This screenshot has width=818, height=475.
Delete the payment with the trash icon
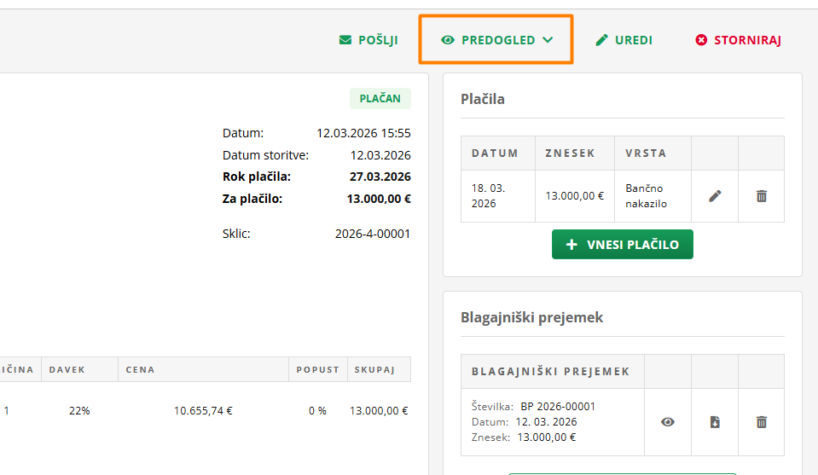pos(762,196)
